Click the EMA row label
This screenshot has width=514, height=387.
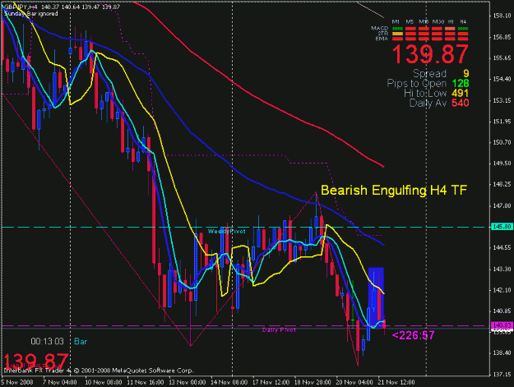(382, 39)
